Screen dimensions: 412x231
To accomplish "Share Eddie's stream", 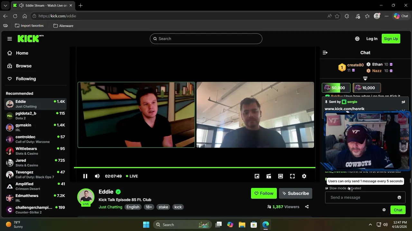I will (307, 207).
